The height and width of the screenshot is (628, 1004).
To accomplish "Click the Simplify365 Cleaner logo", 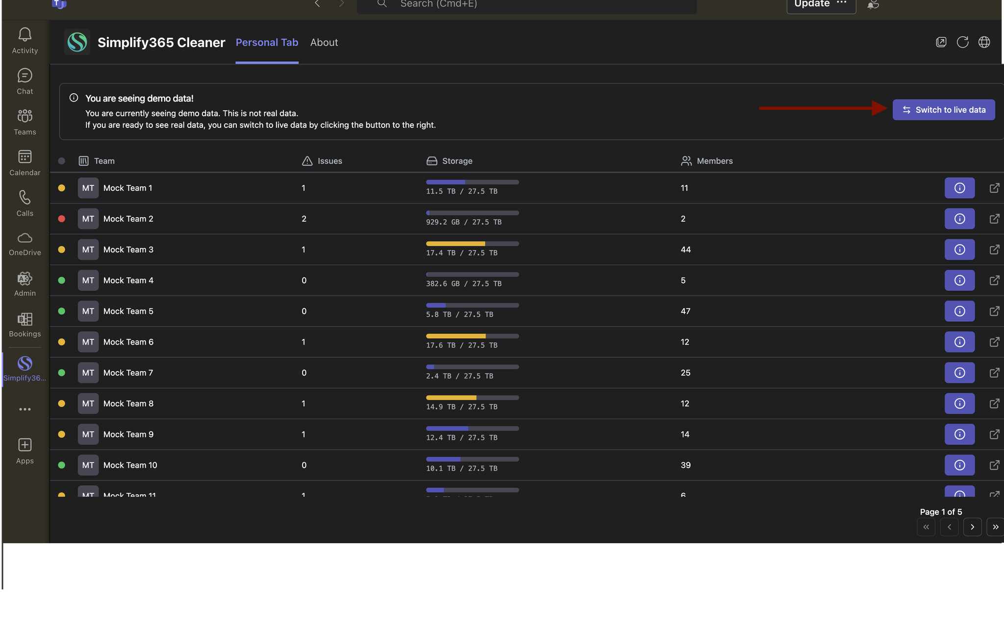I will click(x=77, y=42).
